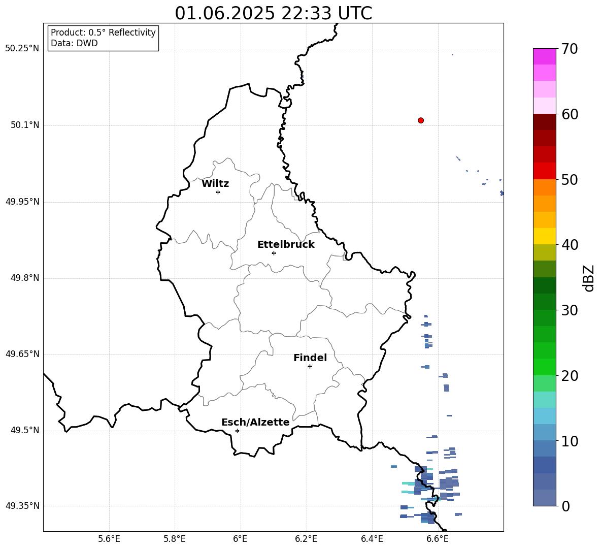This screenshot has width=601, height=549.
Task: Click the 49.8°N latitude label
Action: [25, 278]
